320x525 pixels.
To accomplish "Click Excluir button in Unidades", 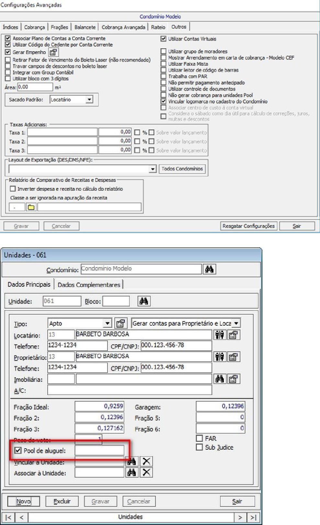I will (x=62, y=502).
